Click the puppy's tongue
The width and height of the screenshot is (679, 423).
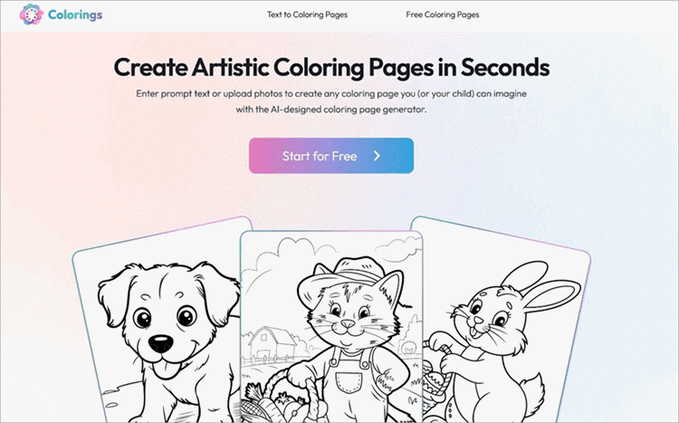pyautogui.click(x=166, y=370)
